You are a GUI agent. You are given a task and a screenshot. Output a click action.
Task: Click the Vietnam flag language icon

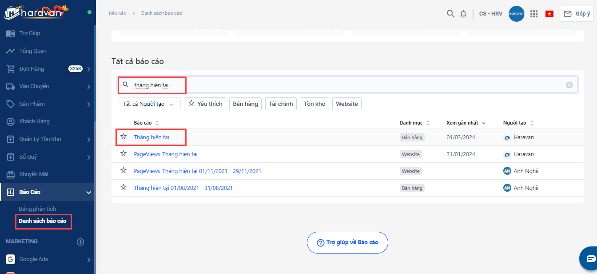click(549, 14)
